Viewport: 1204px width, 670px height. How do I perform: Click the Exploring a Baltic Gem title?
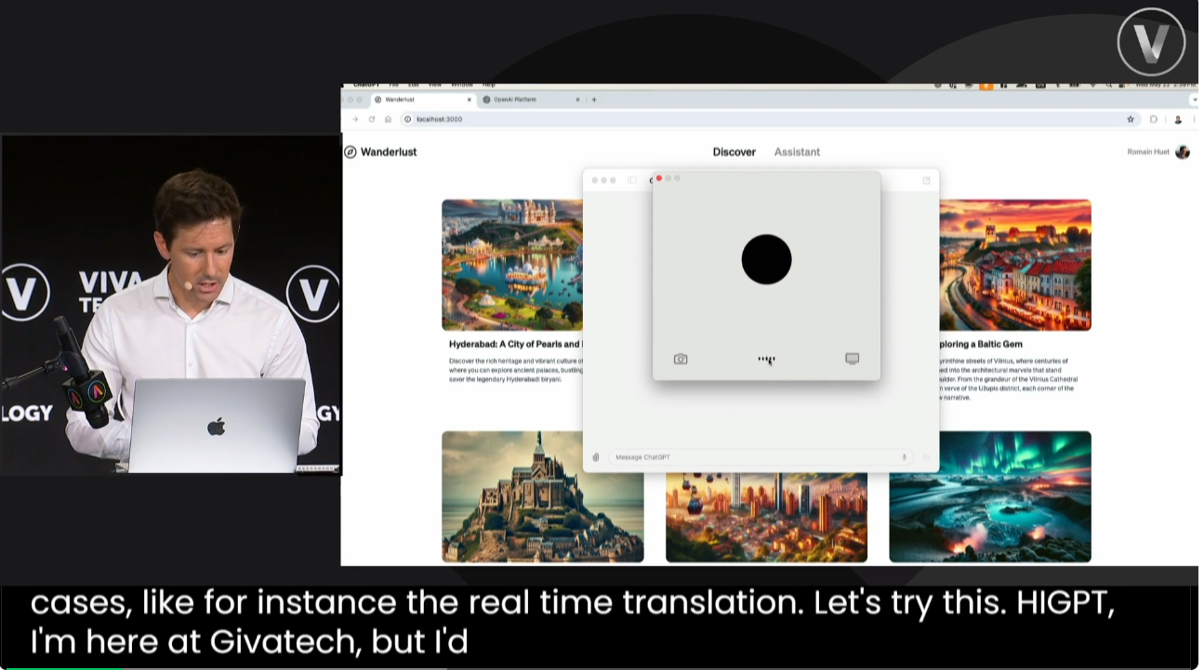pos(981,344)
